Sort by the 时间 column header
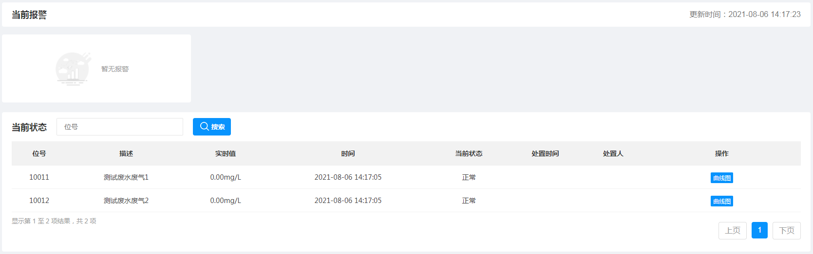813x254 pixels. pyautogui.click(x=348, y=153)
